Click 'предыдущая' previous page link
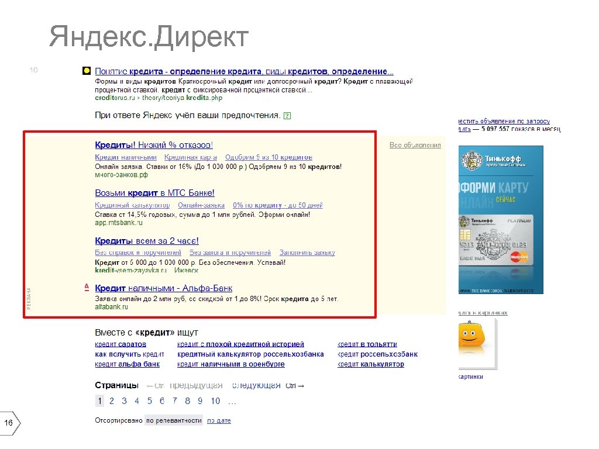The height and width of the screenshot is (449, 599). pos(196,386)
